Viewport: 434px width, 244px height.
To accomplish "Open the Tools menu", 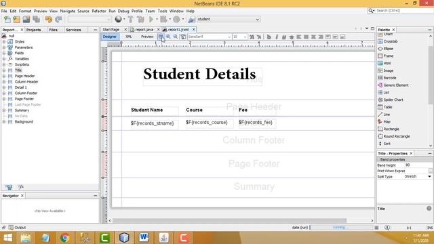I will coord(162,11).
